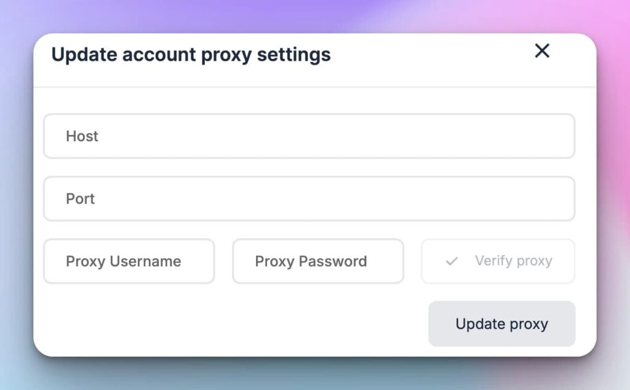Click the 'Proxy Username' placeholder label

pyautogui.click(x=123, y=261)
